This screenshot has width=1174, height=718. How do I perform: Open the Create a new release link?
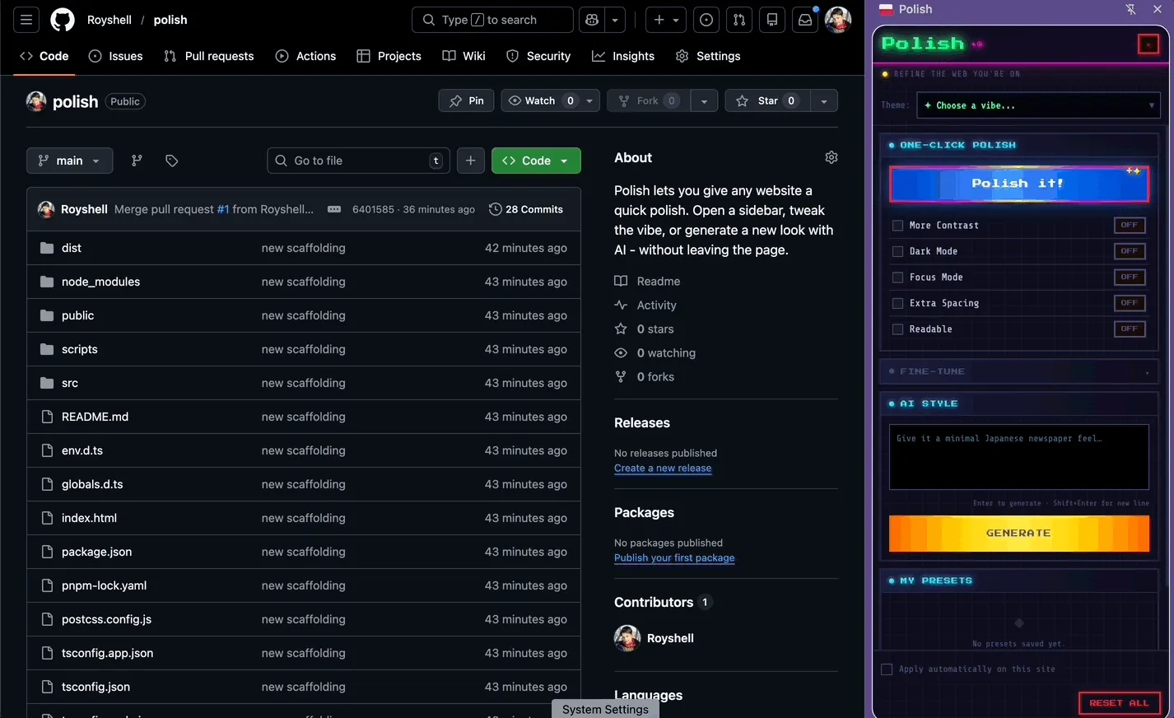point(663,468)
